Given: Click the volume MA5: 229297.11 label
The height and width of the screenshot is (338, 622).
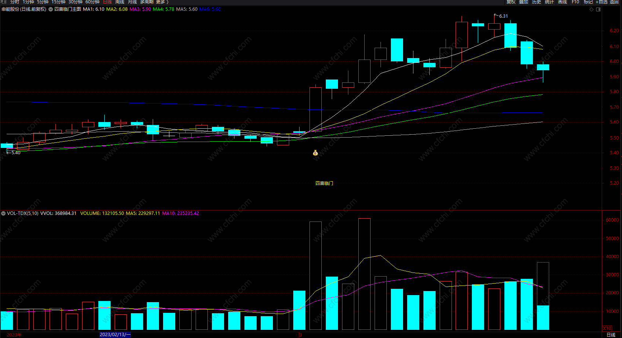Looking at the screenshot, I should point(143,213).
